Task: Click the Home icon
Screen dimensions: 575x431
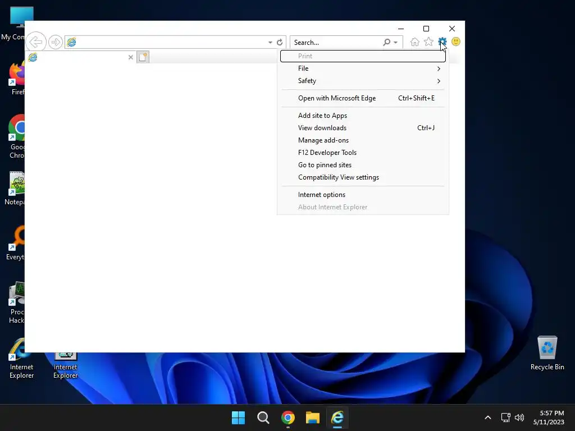Action: (x=415, y=42)
